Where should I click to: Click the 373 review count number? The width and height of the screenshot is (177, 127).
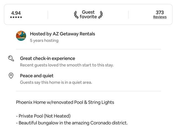pos(160,12)
